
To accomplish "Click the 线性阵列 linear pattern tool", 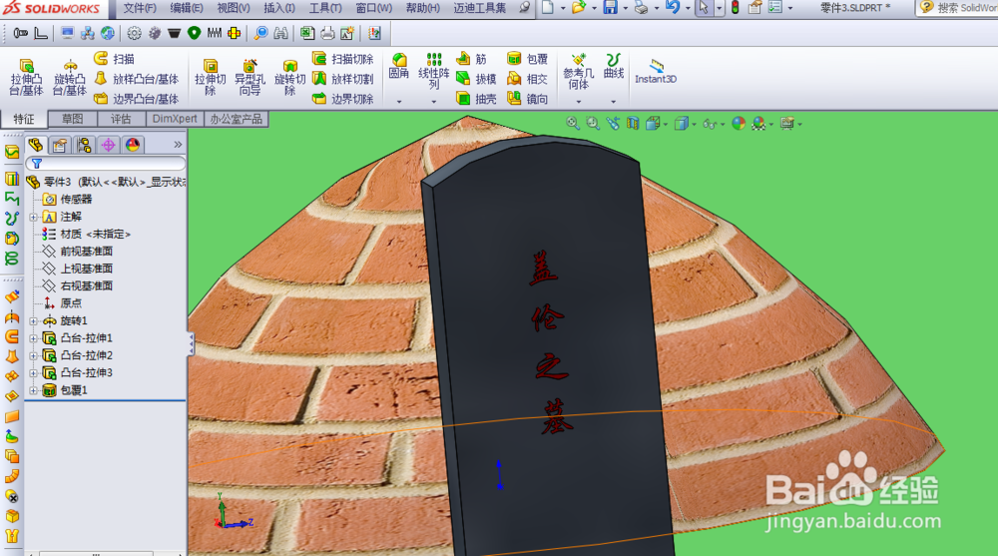I will [x=434, y=71].
